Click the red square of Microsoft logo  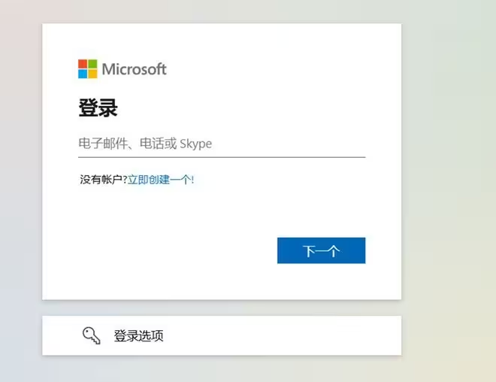83,64
